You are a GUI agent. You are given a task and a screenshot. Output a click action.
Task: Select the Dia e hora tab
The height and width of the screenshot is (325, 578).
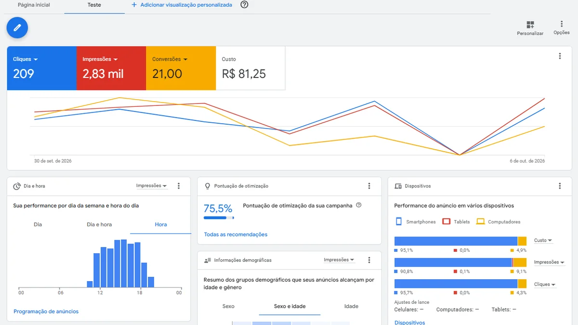pos(99,224)
